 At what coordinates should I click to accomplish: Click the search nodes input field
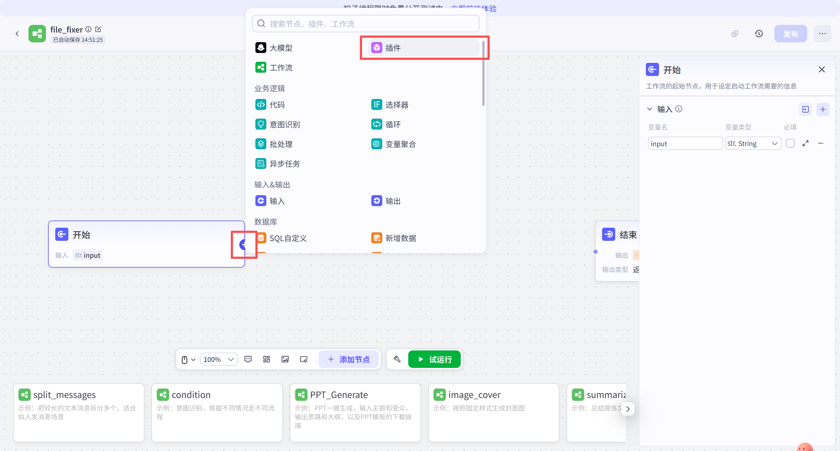[365, 24]
